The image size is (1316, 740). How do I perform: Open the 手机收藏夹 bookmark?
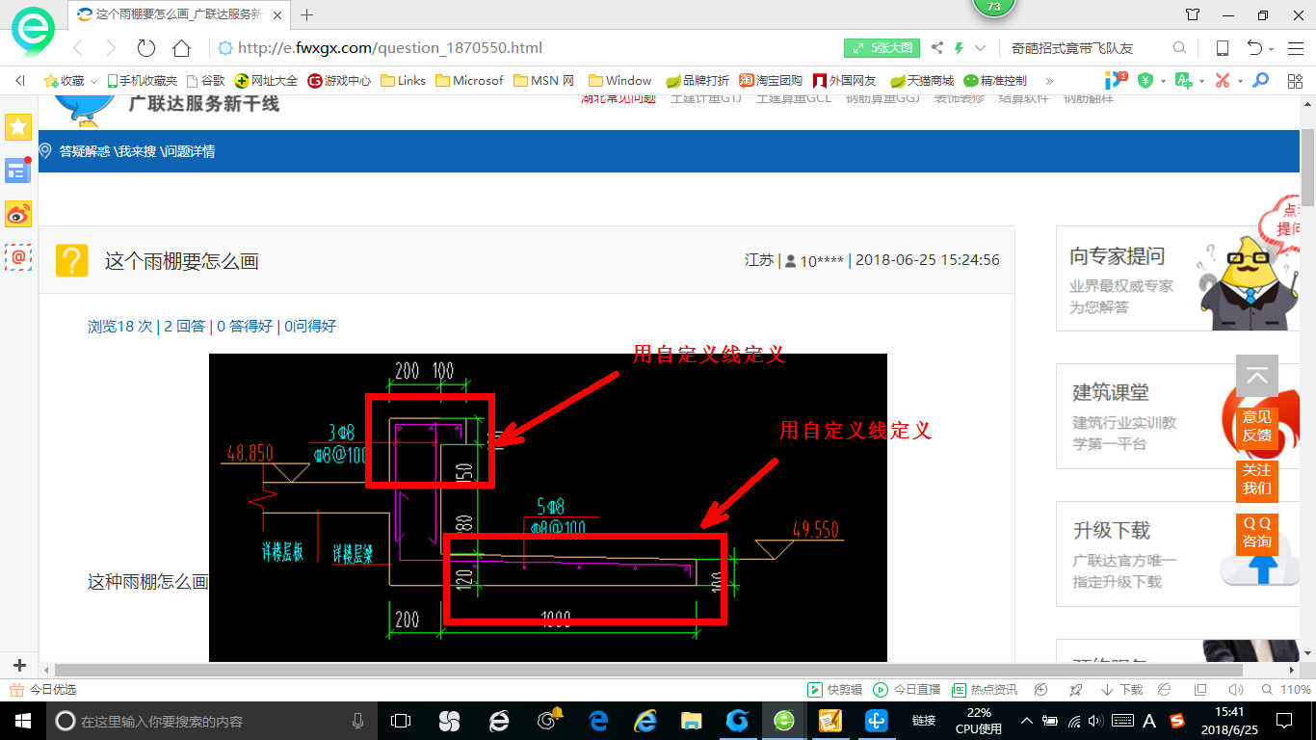pos(142,81)
